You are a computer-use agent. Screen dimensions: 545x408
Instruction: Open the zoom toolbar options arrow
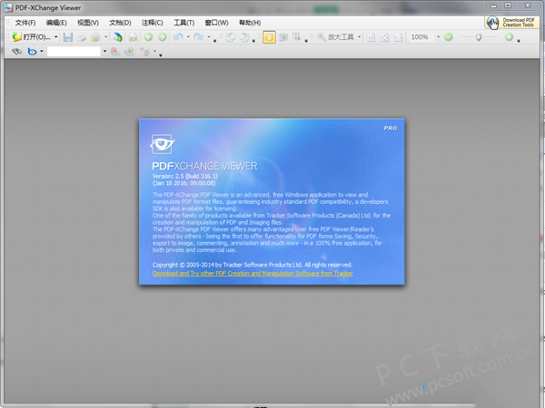coord(519,41)
